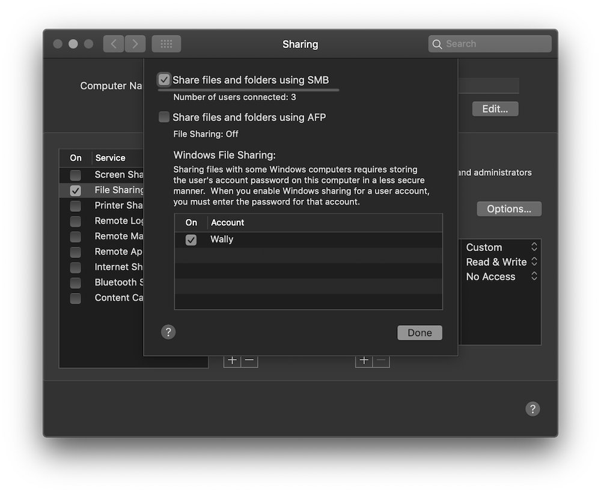
Task: Add a shared folder with the plus button
Action: pos(233,360)
